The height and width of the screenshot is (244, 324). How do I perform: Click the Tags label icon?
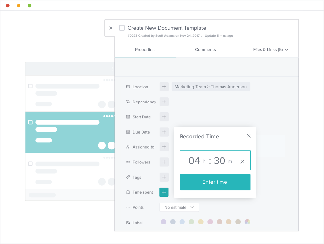coord(128,177)
